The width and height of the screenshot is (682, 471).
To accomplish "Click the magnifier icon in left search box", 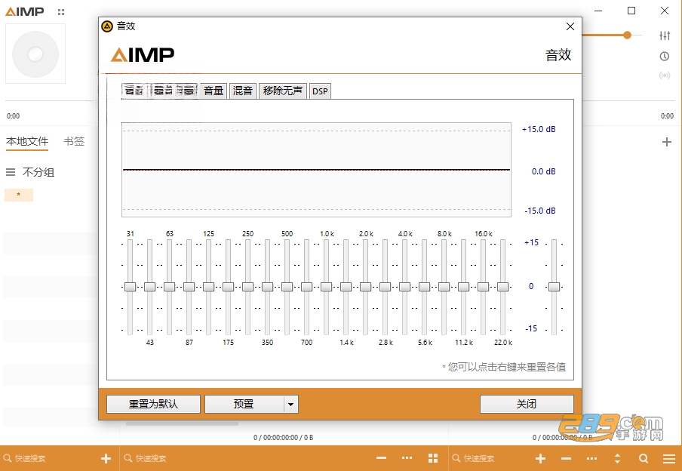I will coord(8,458).
